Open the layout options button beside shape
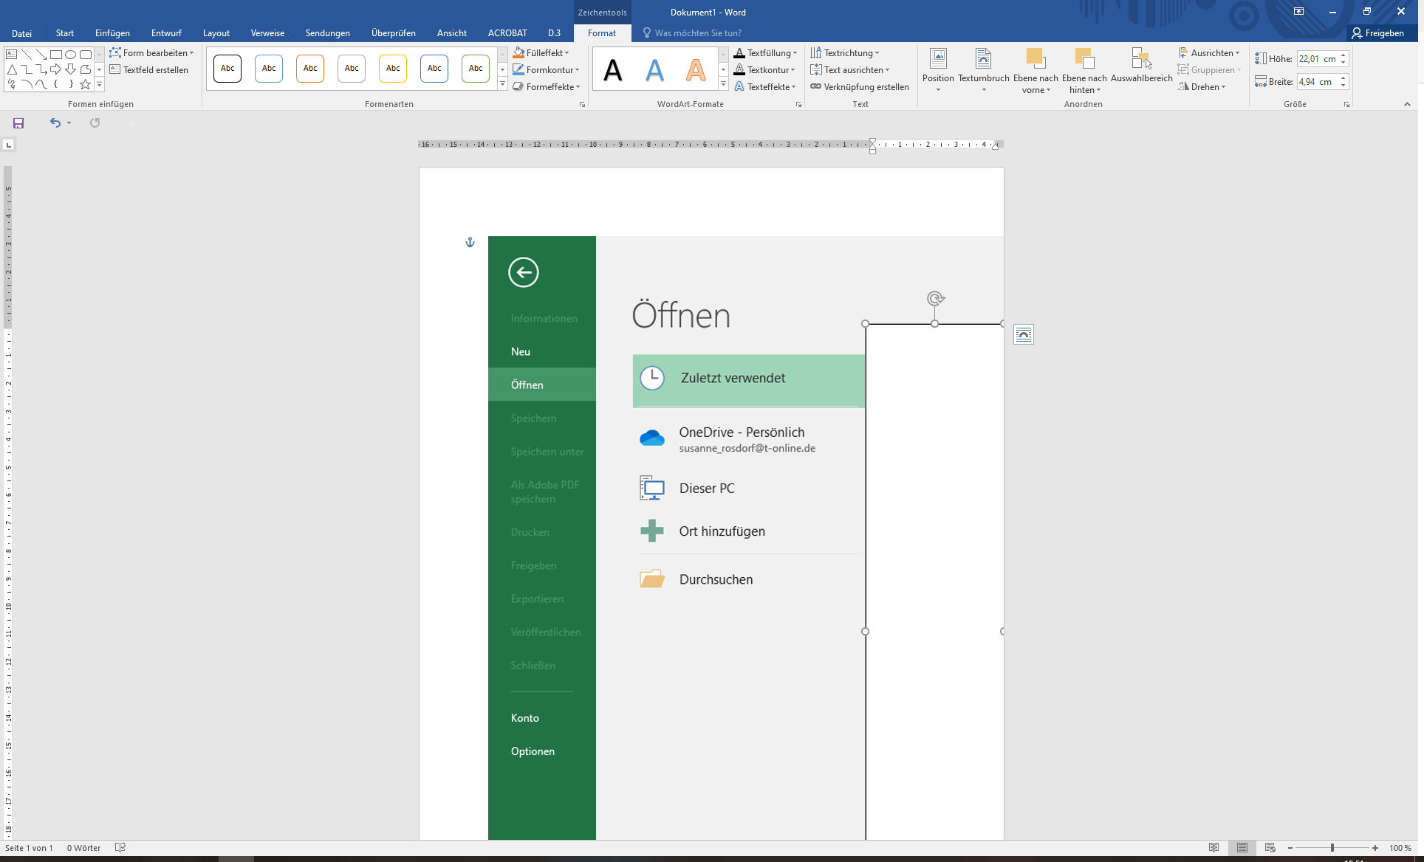The width and height of the screenshot is (1424, 862). click(1024, 335)
